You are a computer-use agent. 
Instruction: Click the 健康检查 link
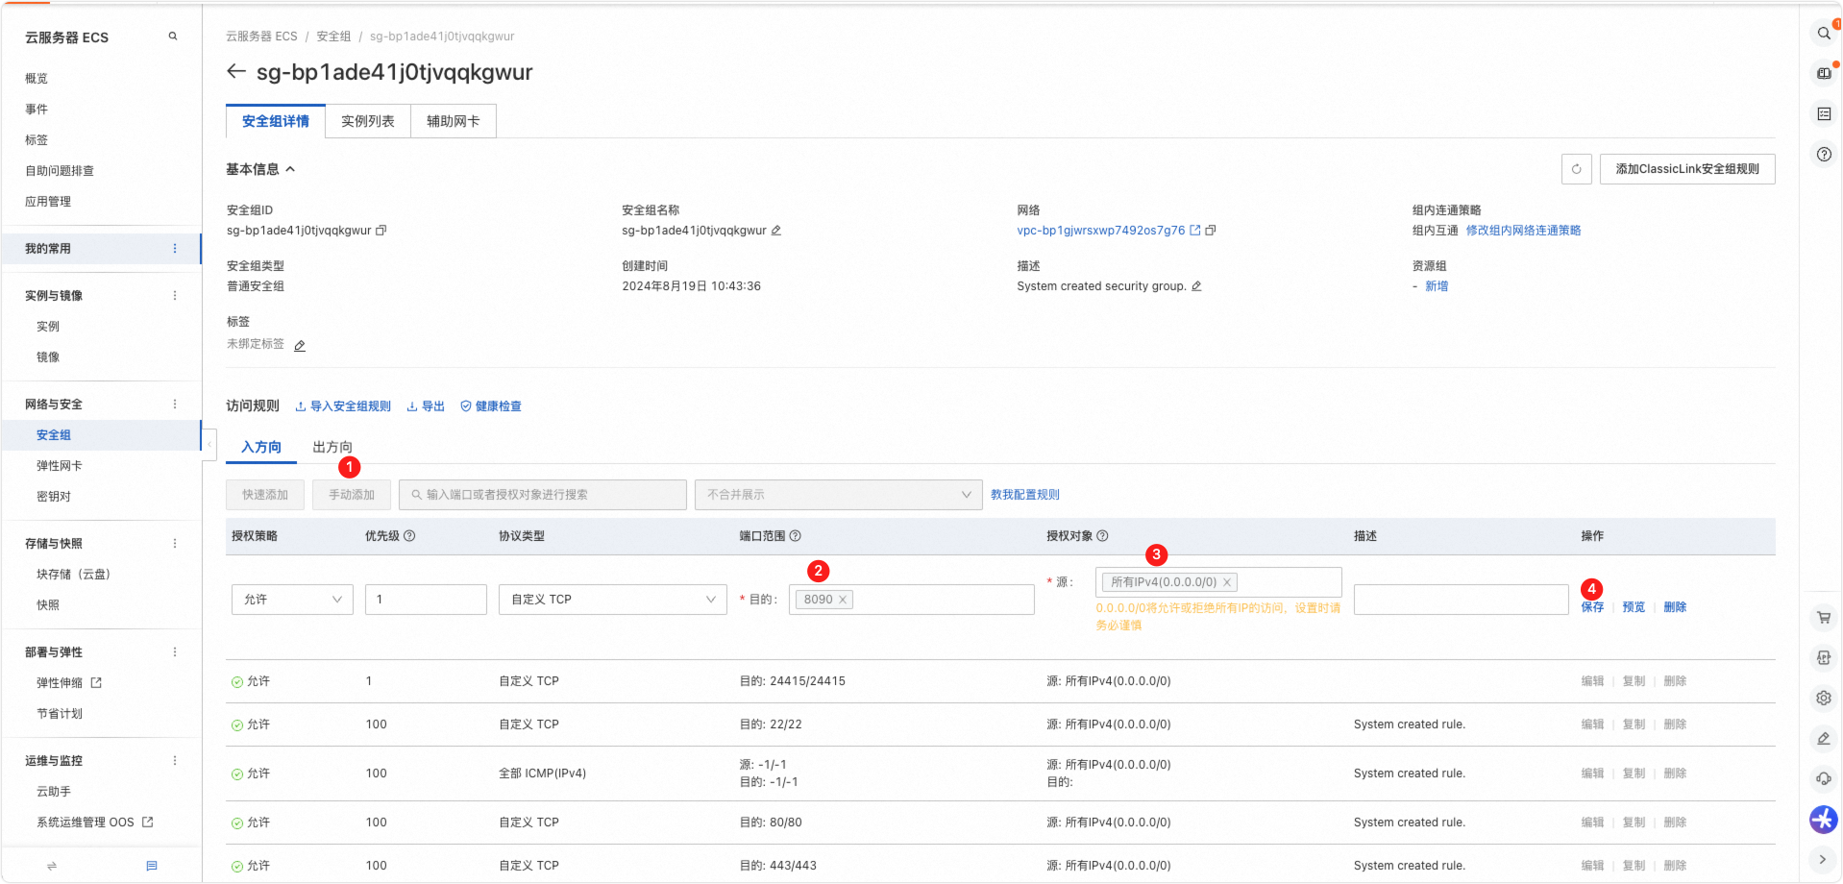(x=491, y=406)
